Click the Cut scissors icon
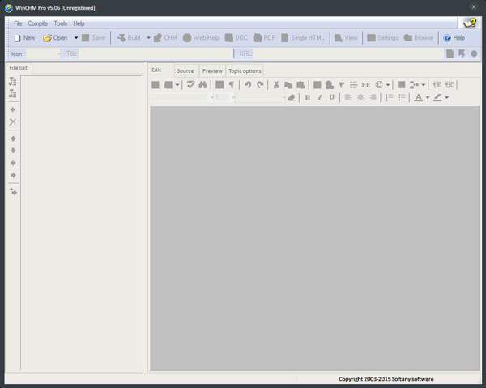The image size is (486, 388). pos(276,85)
